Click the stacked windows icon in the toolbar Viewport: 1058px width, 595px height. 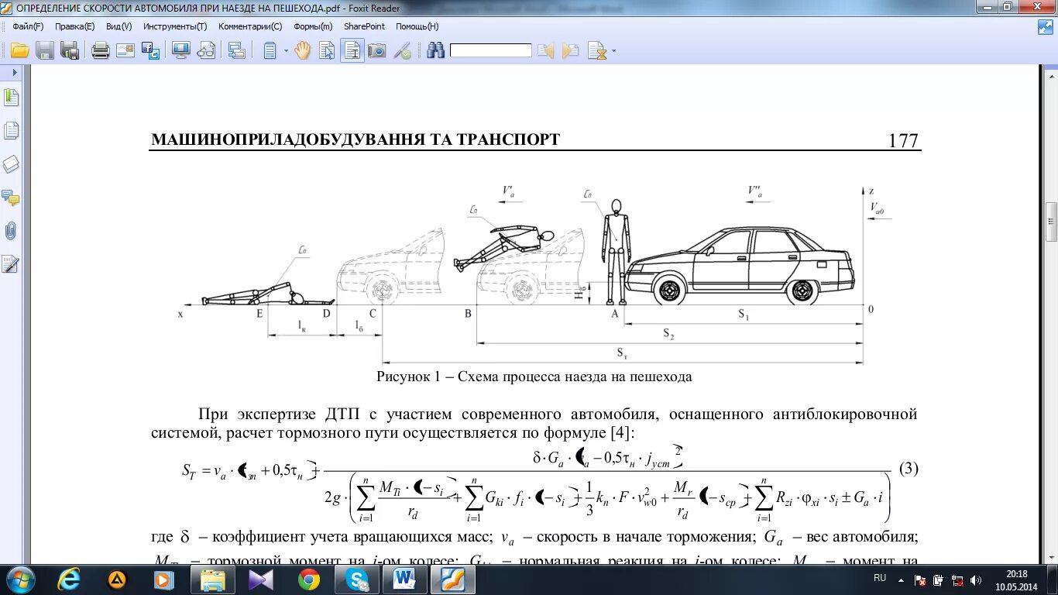pos(236,51)
